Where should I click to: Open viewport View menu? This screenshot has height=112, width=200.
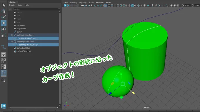[66, 2]
